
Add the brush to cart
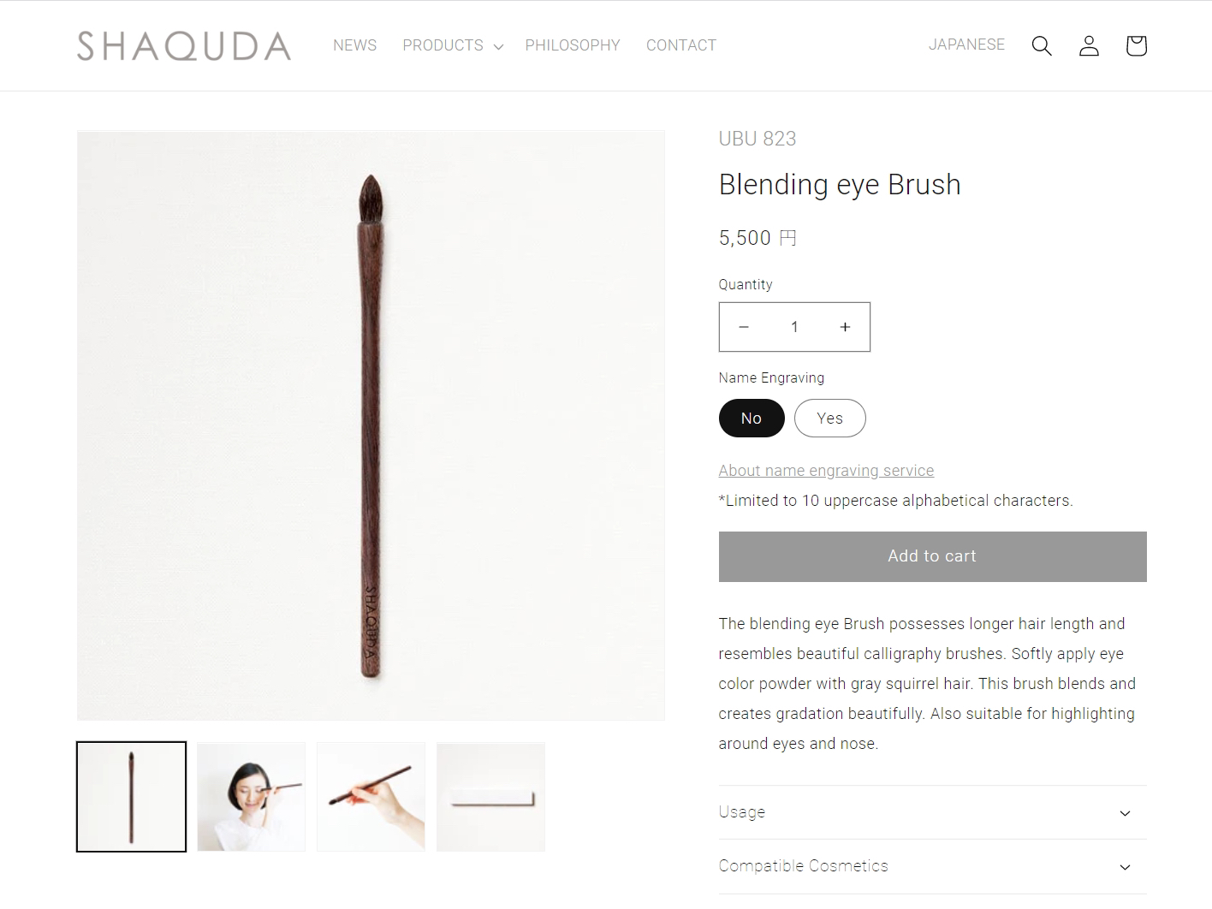pyautogui.click(x=932, y=556)
